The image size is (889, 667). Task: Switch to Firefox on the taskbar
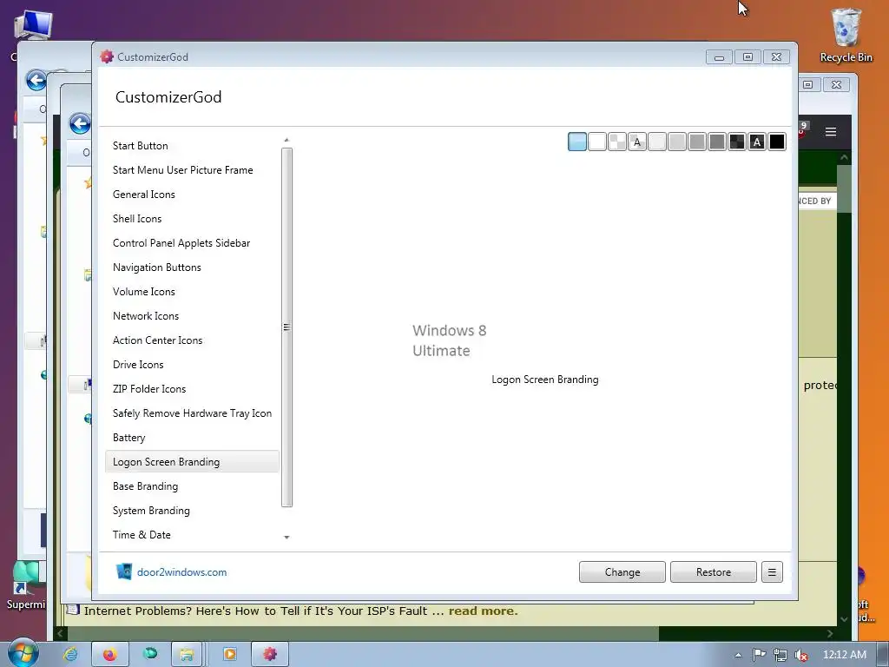click(x=109, y=655)
